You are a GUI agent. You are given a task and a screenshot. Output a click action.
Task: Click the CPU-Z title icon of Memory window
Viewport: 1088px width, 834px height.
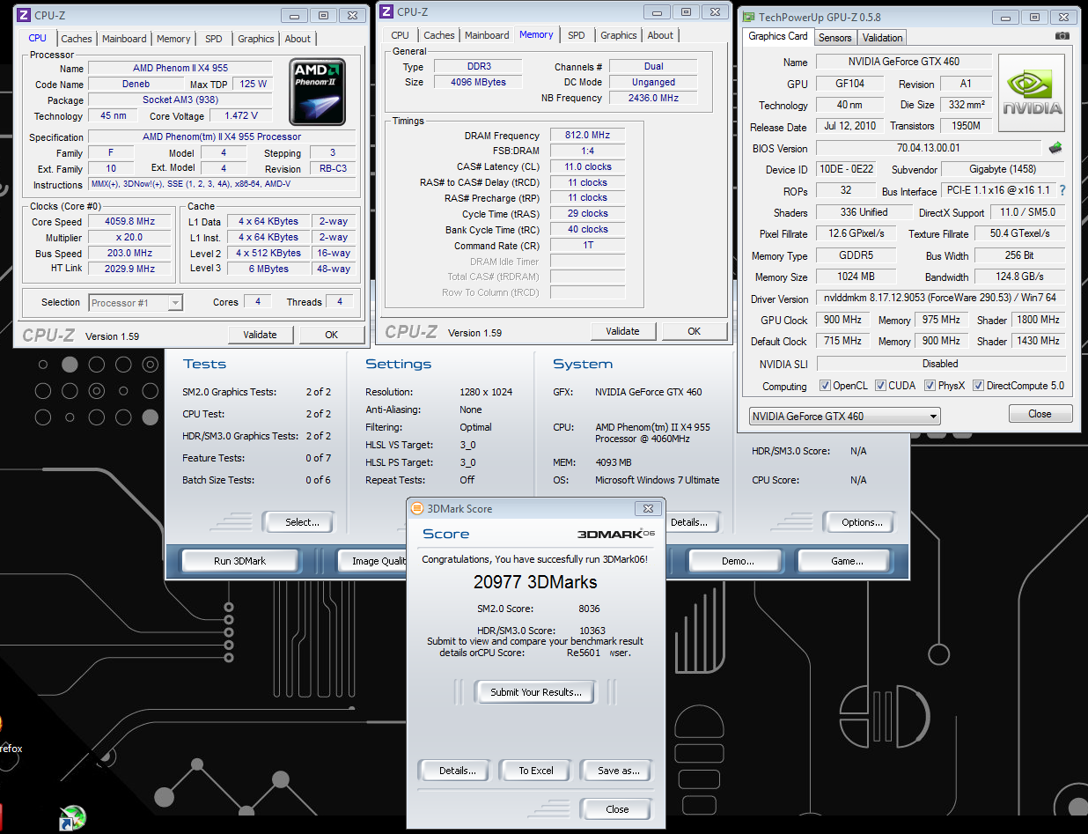click(x=386, y=11)
